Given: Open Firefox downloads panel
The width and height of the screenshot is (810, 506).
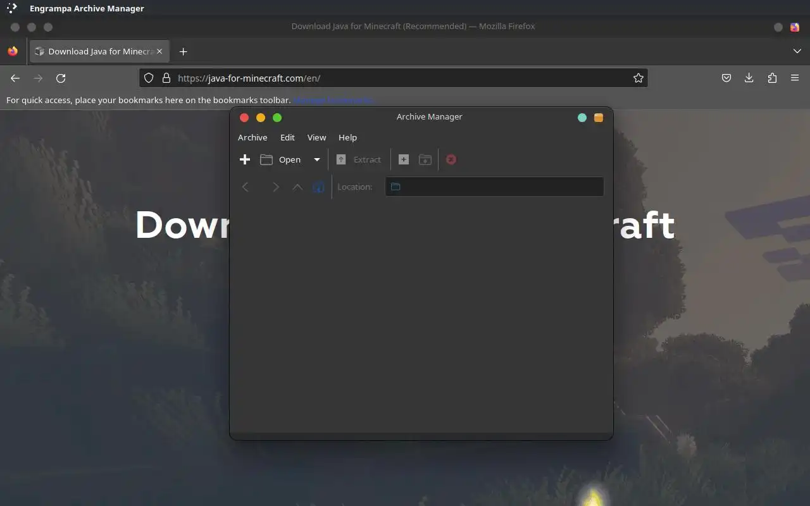Looking at the screenshot, I should (x=749, y=78).
